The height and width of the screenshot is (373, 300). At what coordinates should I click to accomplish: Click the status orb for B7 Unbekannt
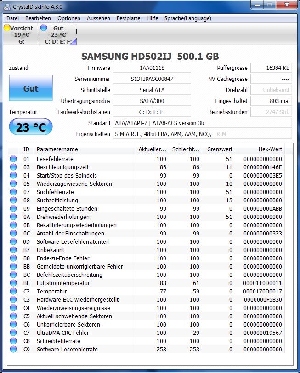(13, 250)
